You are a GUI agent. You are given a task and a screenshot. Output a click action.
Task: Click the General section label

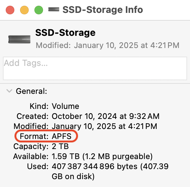pos(32,91)
